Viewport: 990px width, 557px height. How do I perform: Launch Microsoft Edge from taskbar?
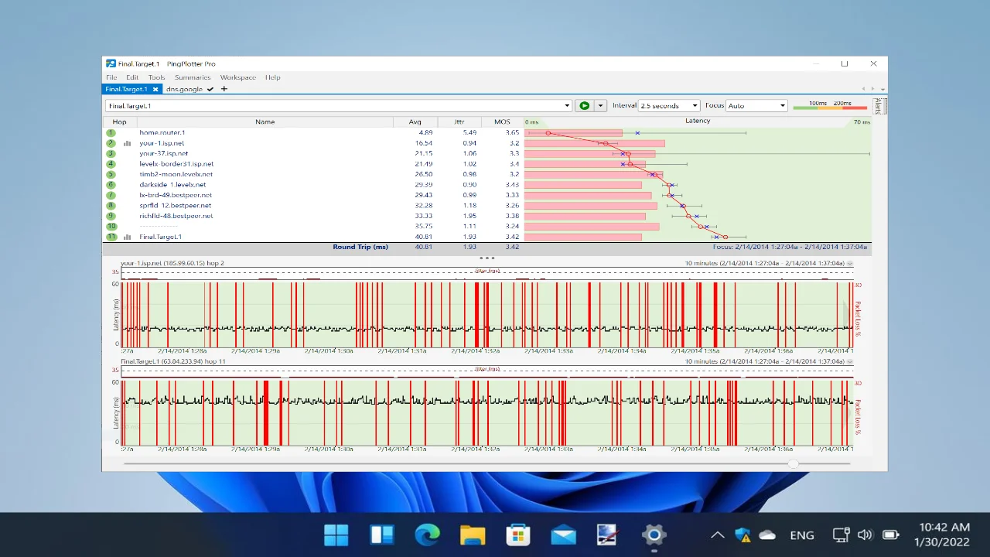click(x=427, y=535)
